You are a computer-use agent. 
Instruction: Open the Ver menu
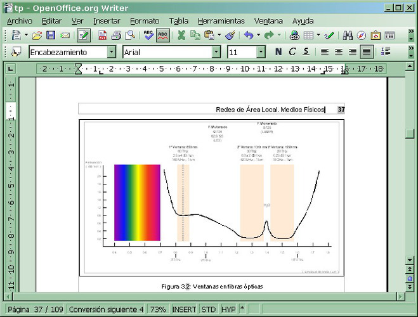coord(77,21)
